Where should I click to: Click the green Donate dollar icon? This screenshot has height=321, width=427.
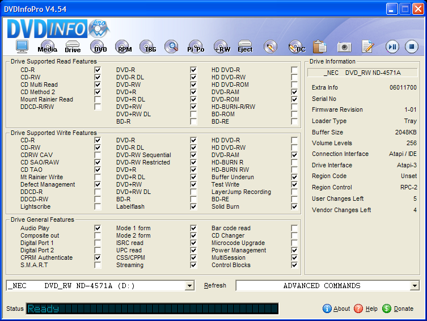click(386, 309)
